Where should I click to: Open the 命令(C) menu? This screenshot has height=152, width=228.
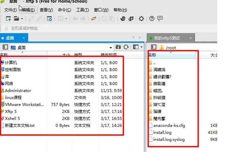(x=65, y=10)
